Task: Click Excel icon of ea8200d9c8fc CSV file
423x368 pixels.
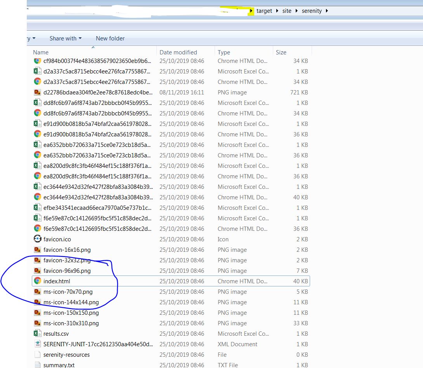Action: (x=38, y=166)
